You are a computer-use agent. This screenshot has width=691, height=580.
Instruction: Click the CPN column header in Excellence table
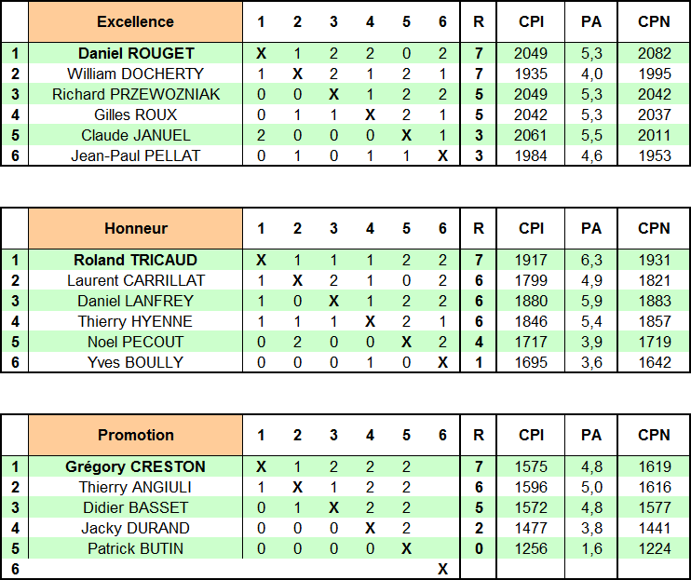coord(655,21)
